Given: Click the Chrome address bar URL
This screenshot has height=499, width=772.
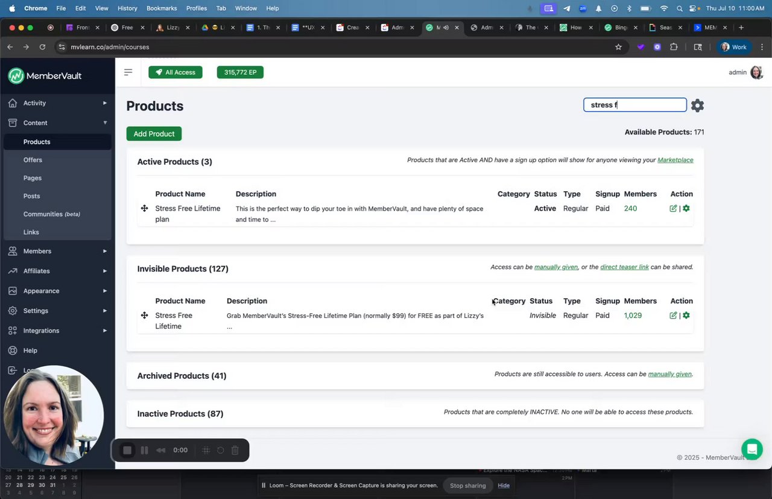Looking at the screenshot, I should [110, 47].
